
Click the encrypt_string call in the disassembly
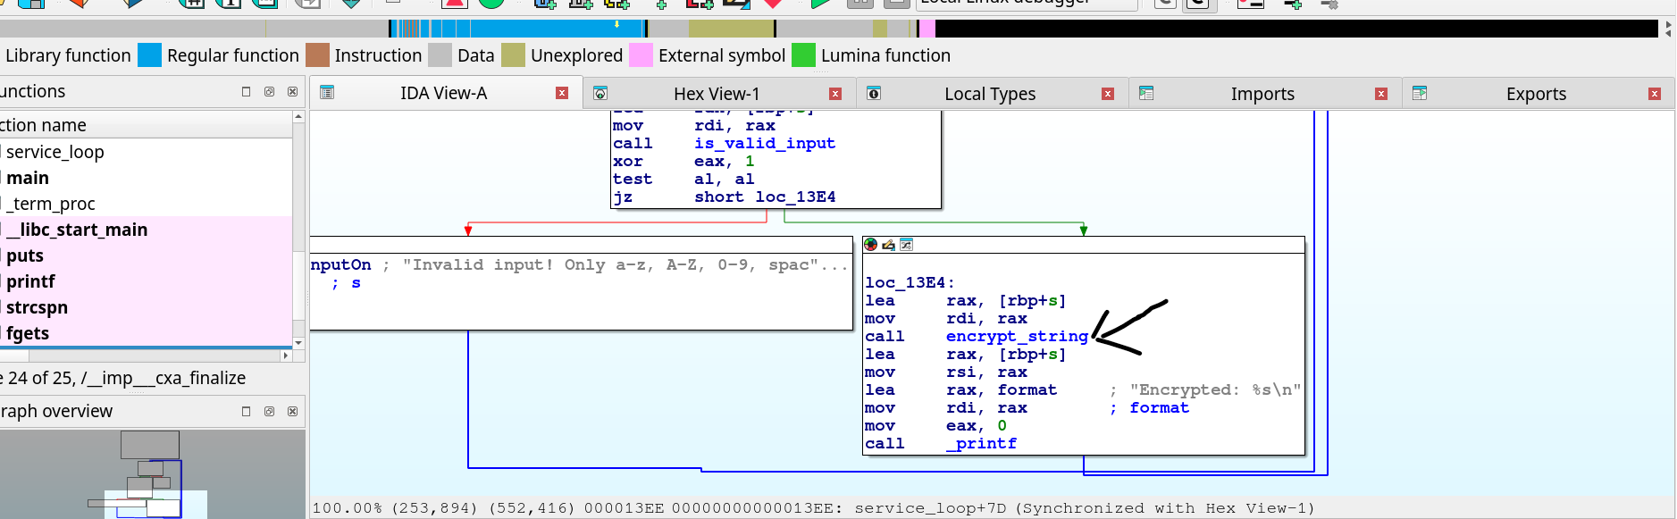(1017, 337)
